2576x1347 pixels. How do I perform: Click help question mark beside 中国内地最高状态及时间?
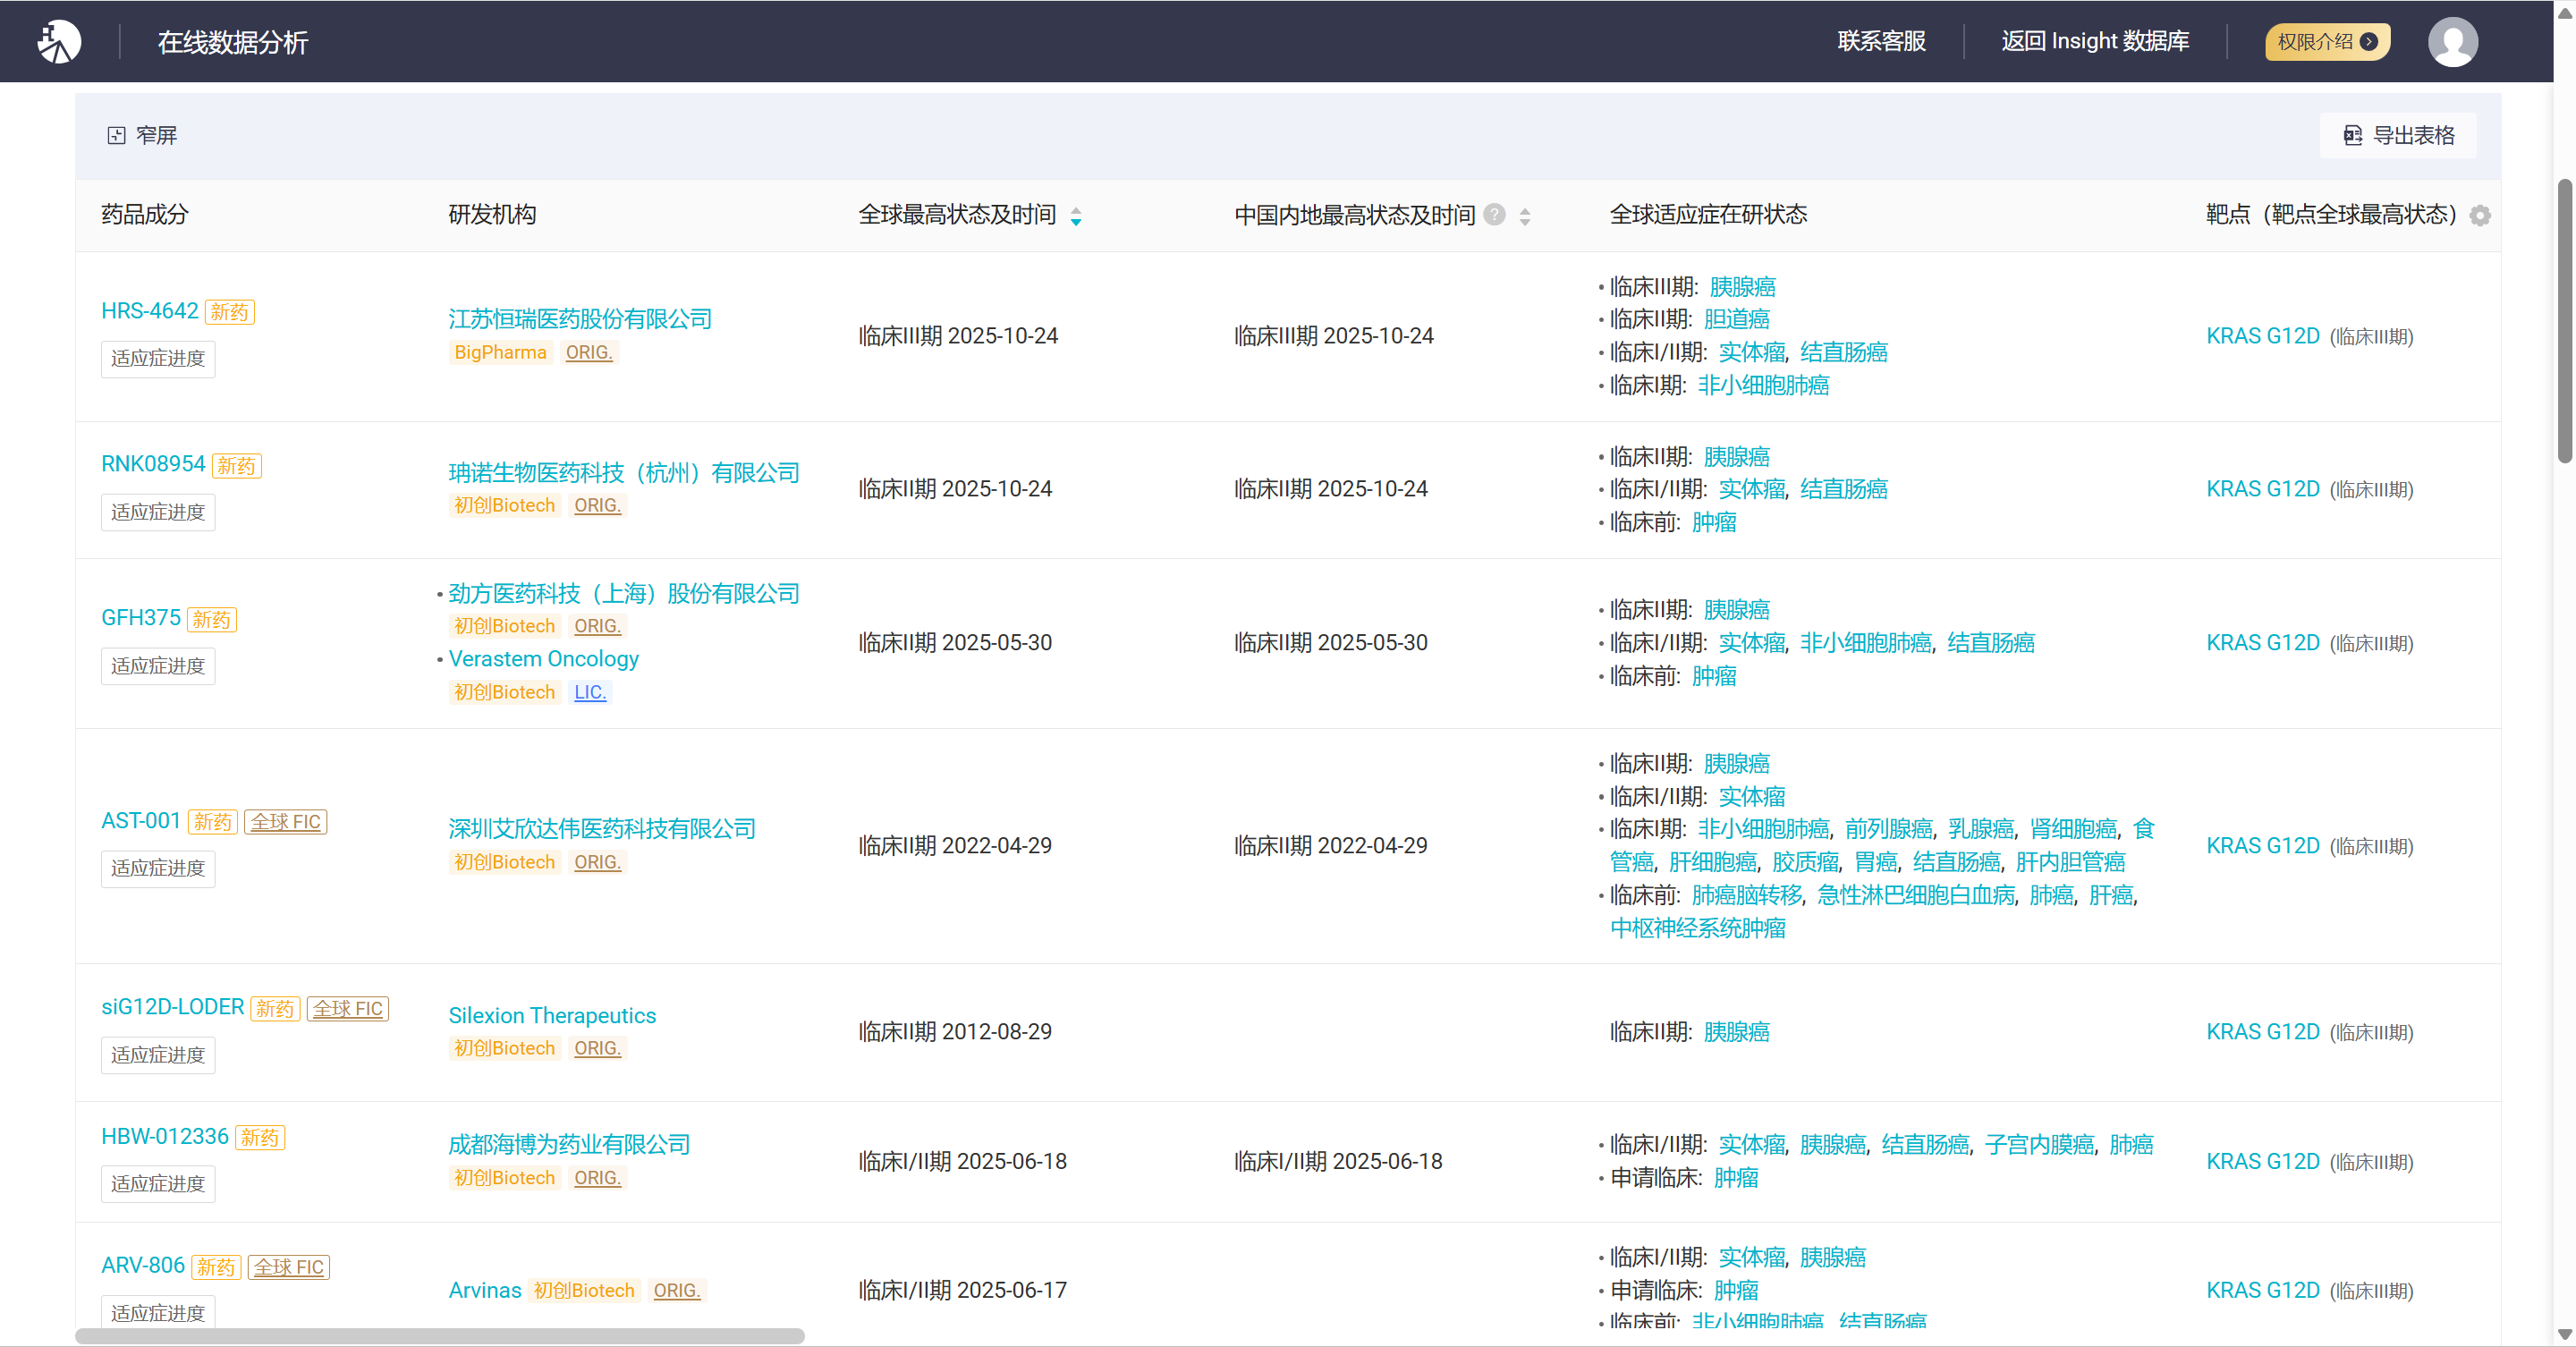pos(1494,215)
